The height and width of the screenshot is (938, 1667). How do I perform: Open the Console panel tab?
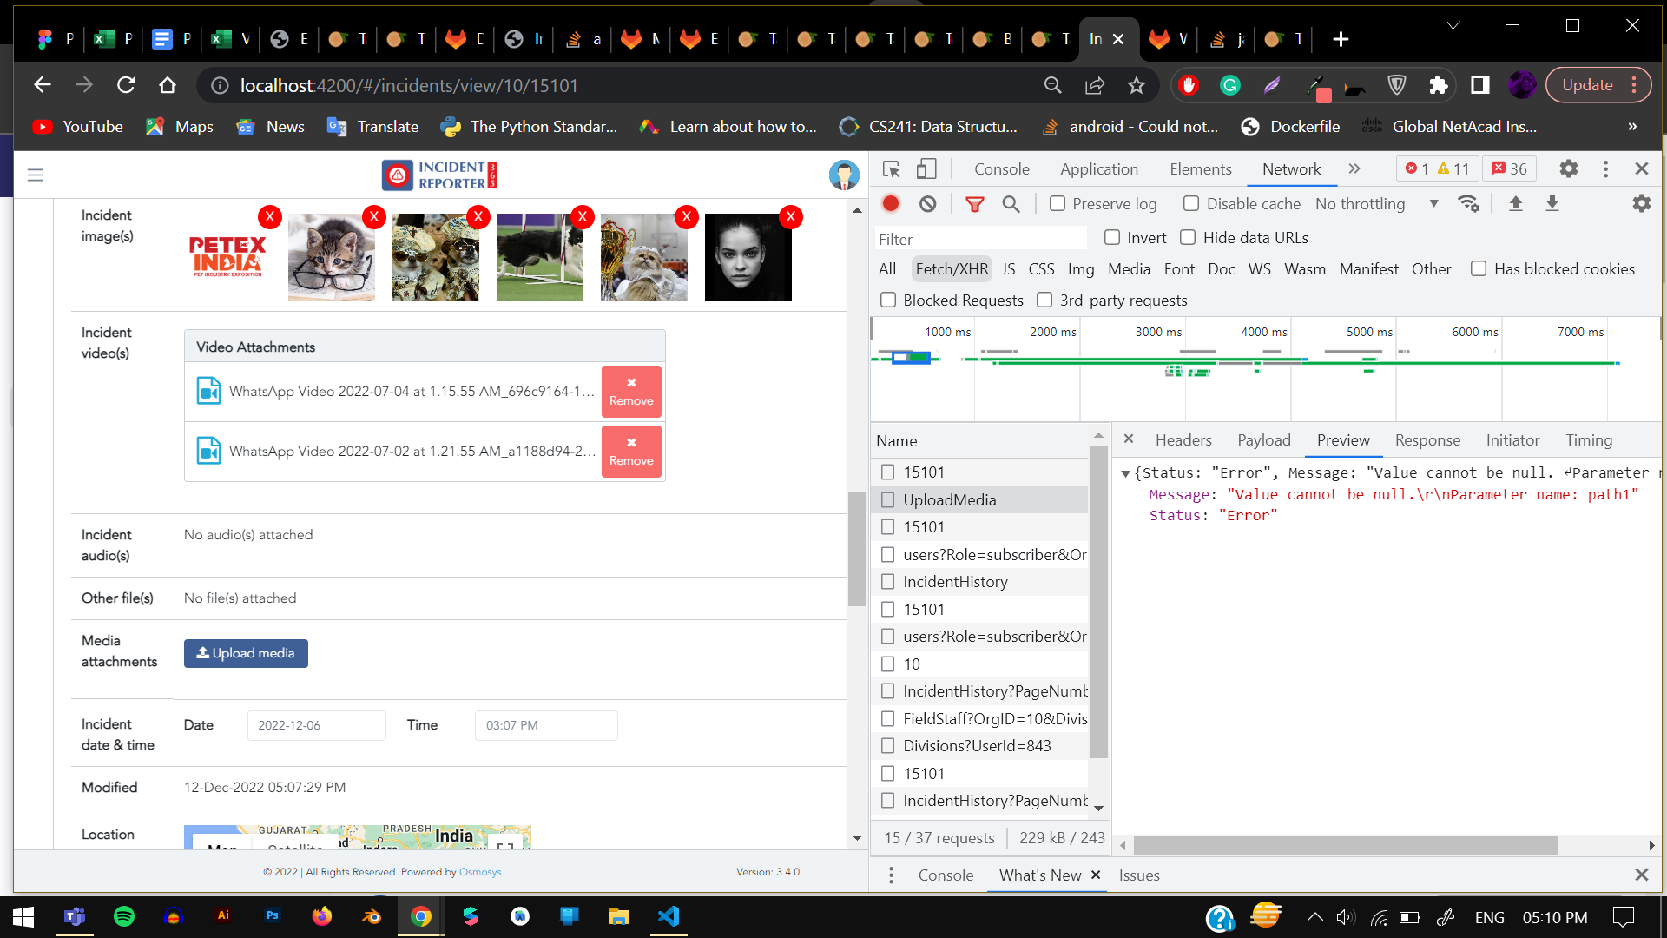tap(1001, 168)
